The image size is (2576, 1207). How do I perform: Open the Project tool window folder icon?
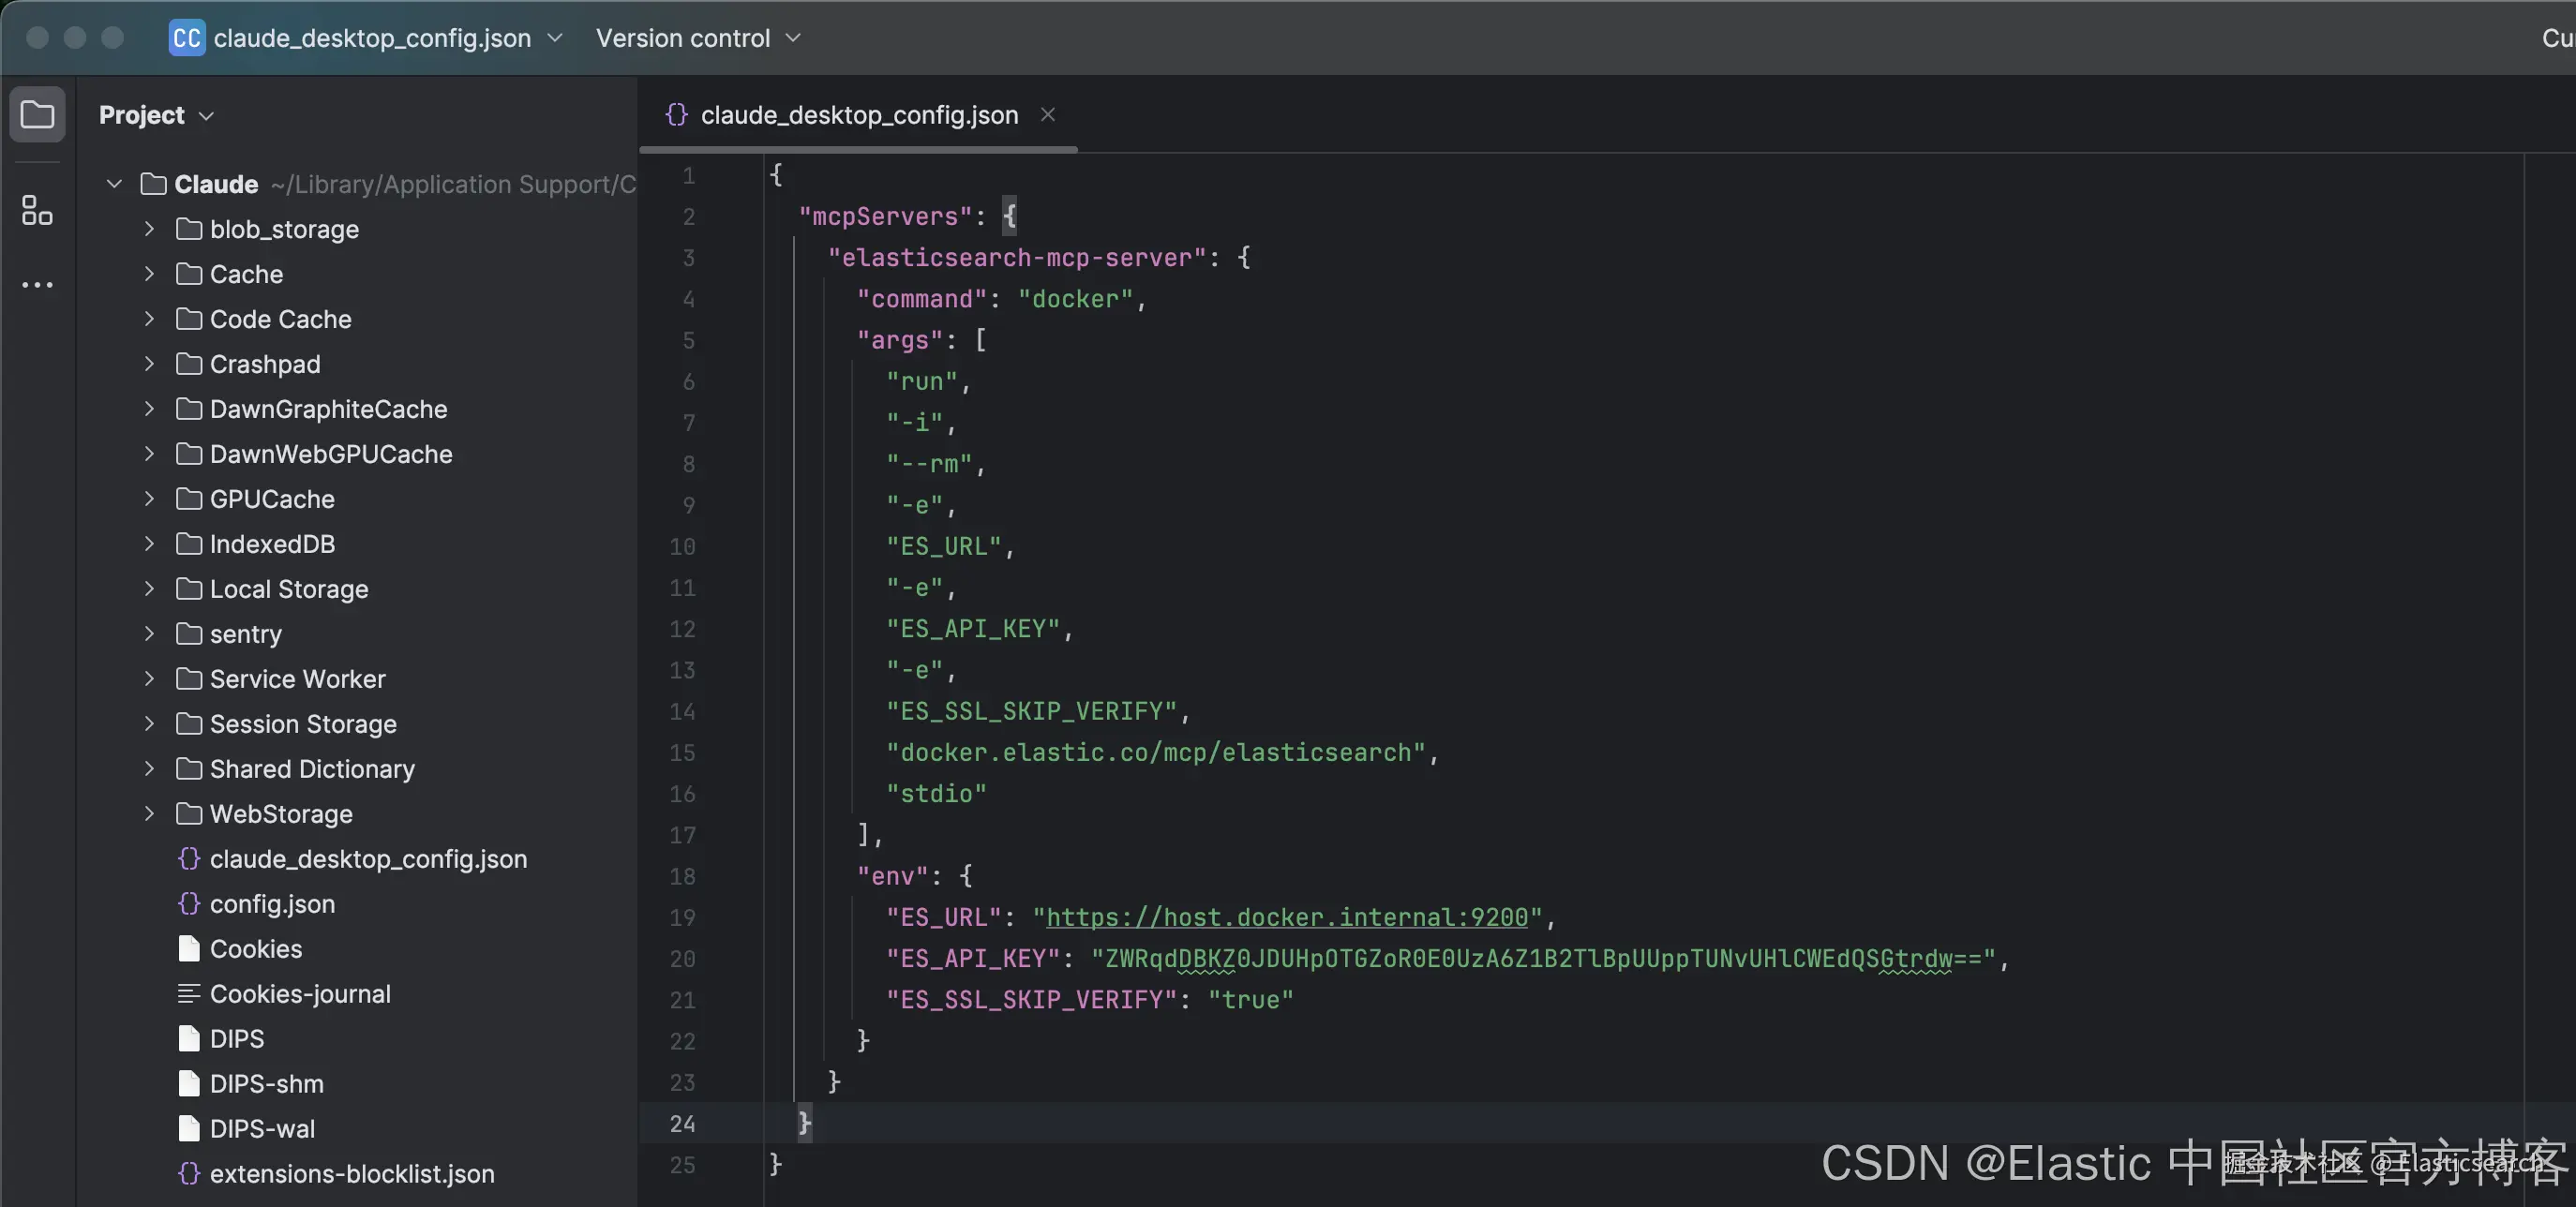(x=37, y=114)
